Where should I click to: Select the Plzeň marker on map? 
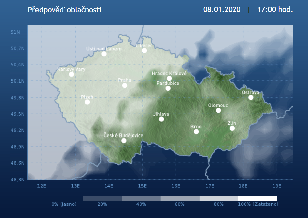(87, 102)
